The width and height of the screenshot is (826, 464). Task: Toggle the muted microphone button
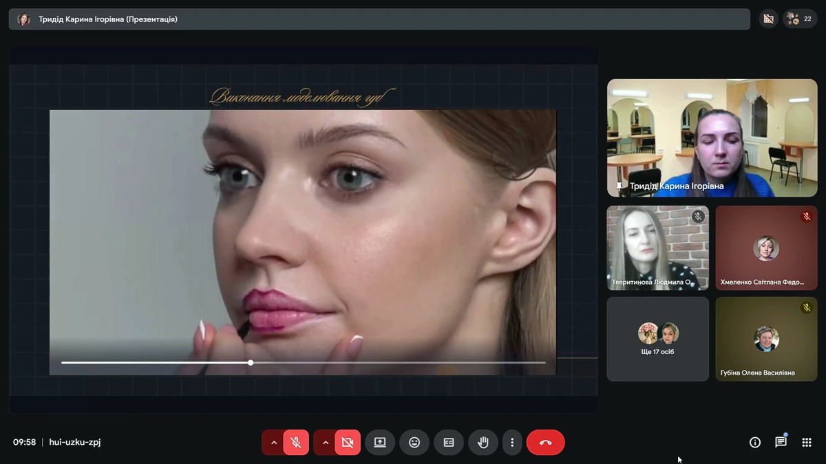click(x=296, y=443)
